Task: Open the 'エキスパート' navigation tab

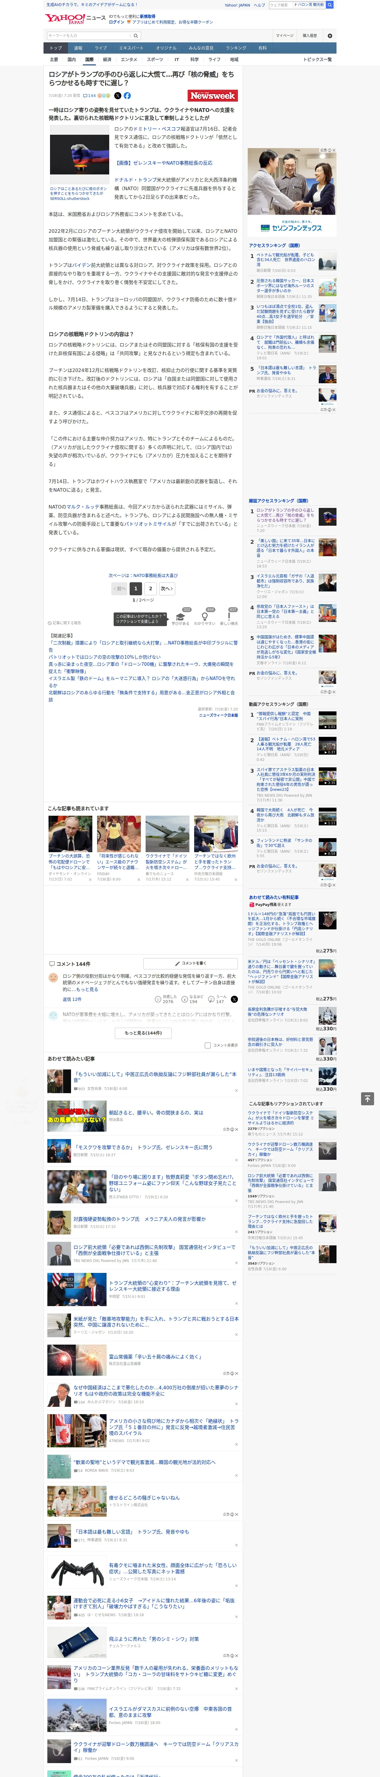Action: click(x=131, y=48)
